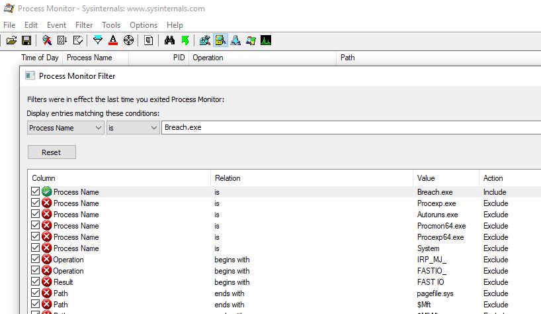541x314 pixels.
Task: Select the Include Process From Window target icon
Action: (x=129, y=40)
